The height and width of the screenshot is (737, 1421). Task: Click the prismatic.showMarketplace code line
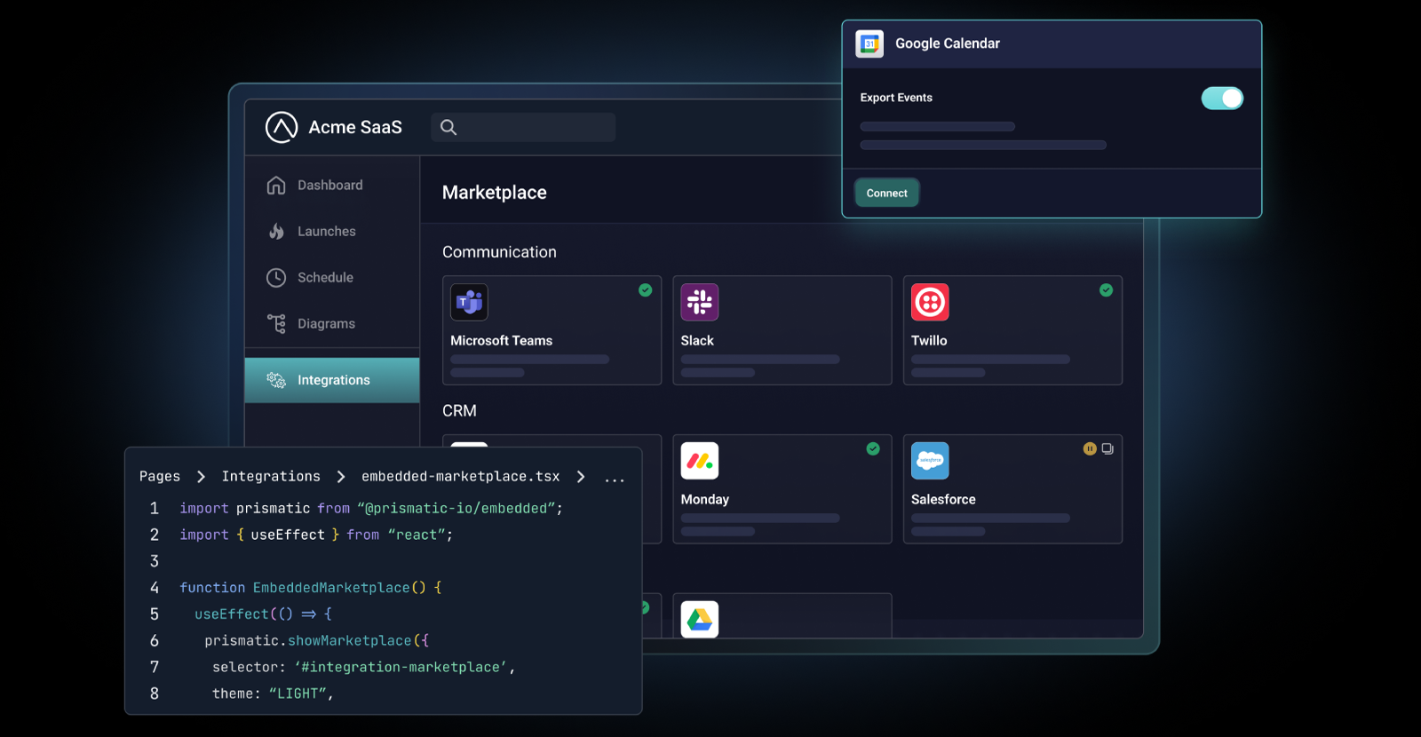click(x=317, y=640)
